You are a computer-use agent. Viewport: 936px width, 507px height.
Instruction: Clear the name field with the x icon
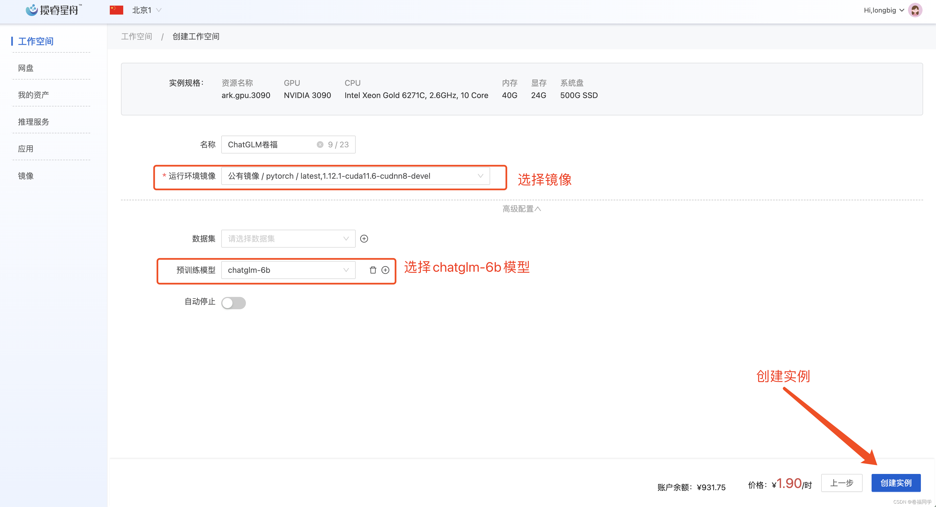320,145
